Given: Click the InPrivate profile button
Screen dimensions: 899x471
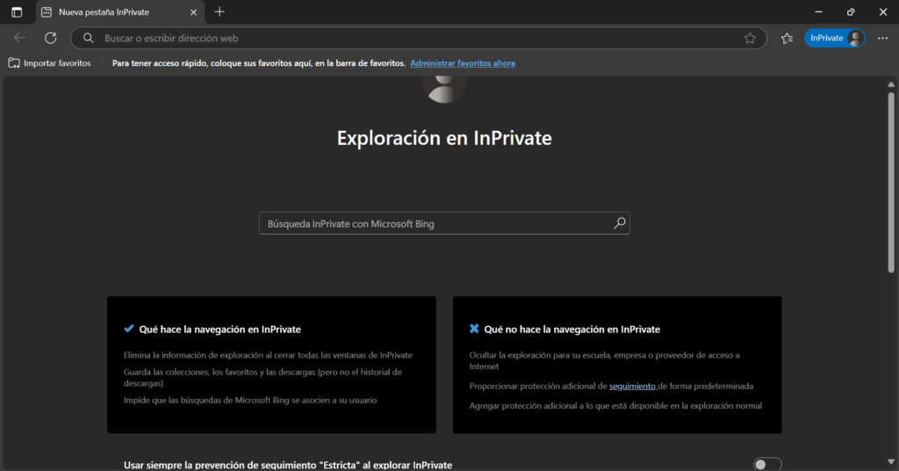Looking at the screenshot, I should pos(834,38).
